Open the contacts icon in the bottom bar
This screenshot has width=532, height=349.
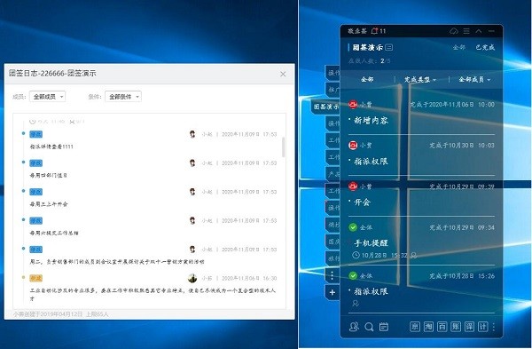tap(354, 327)
